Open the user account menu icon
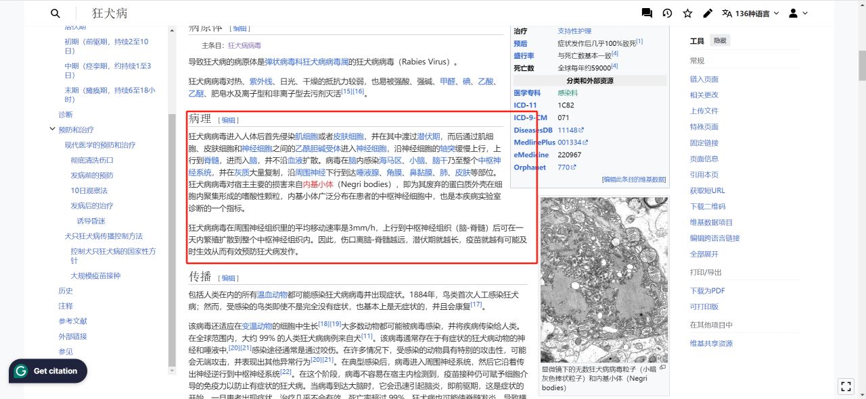Viewport: 866px width, 399px height. (x=798, y=14)
